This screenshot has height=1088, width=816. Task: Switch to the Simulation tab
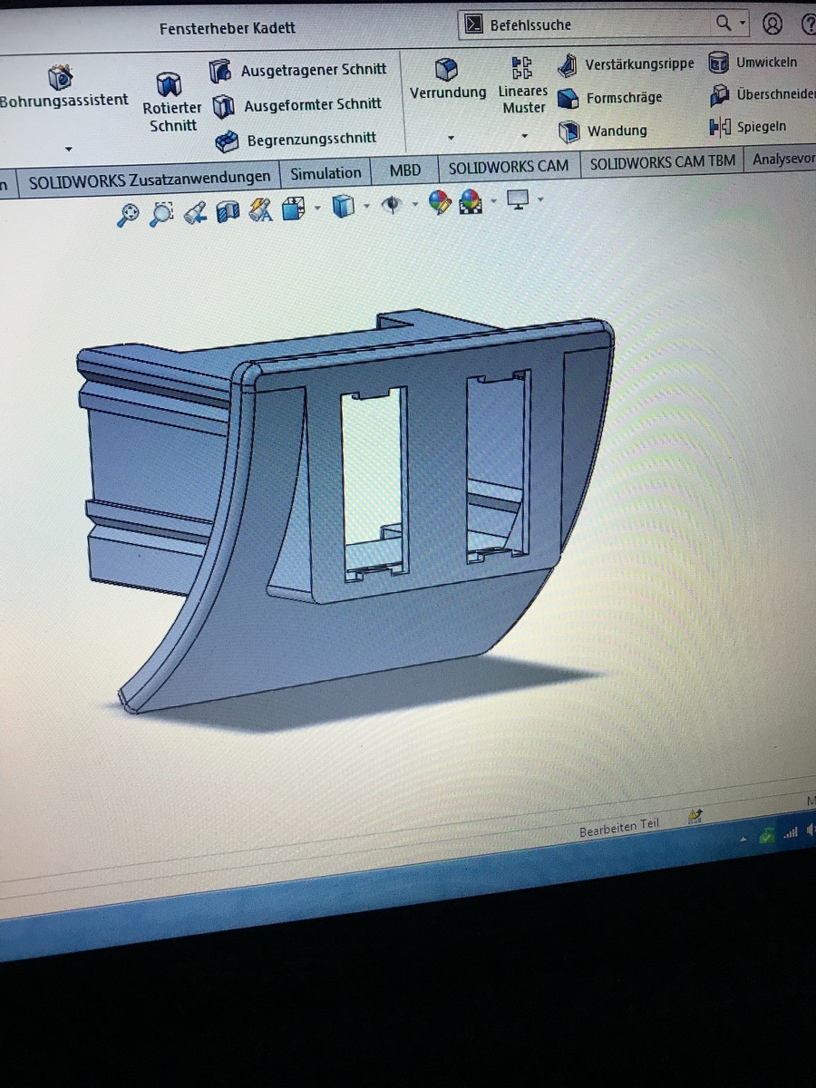pyautogui.click(x=325, y=173)
